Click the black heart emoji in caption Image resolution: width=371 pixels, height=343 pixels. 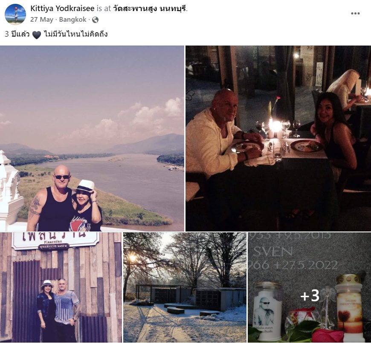pyautogui.click(x=36, y=35)
